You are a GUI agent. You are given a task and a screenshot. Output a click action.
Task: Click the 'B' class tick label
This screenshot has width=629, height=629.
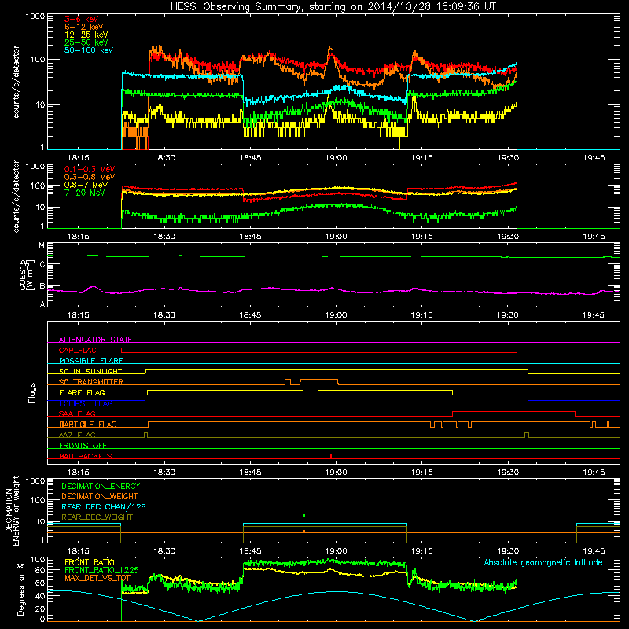click(42, 286)
